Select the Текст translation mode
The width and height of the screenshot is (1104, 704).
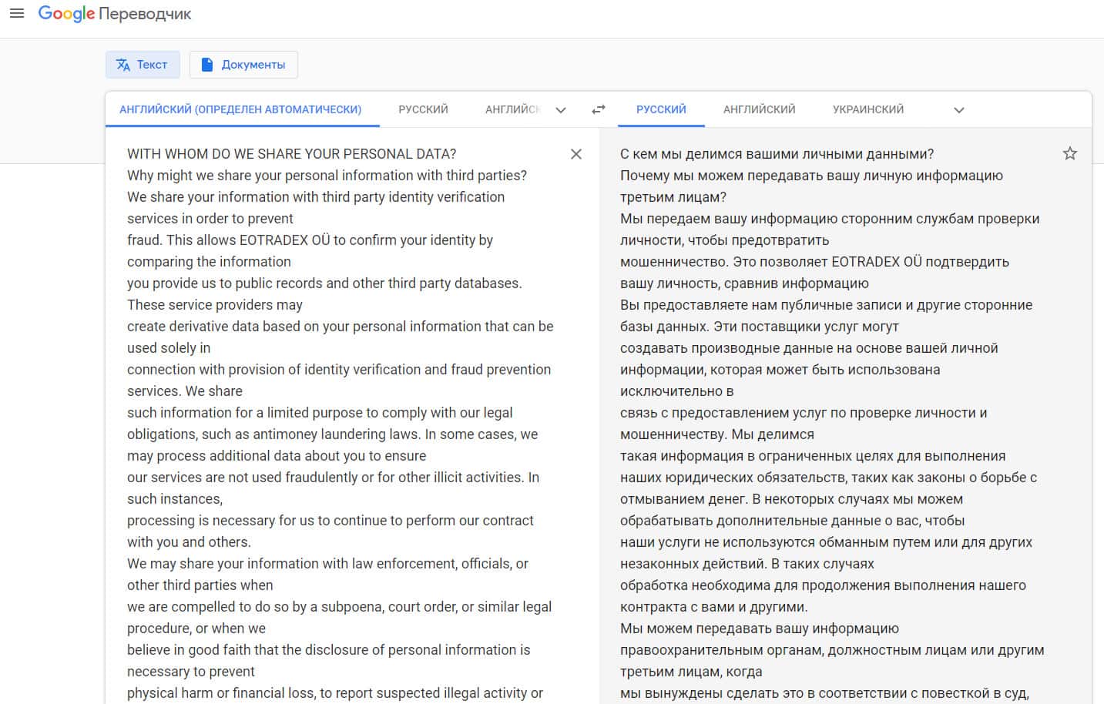coord(143,65)
